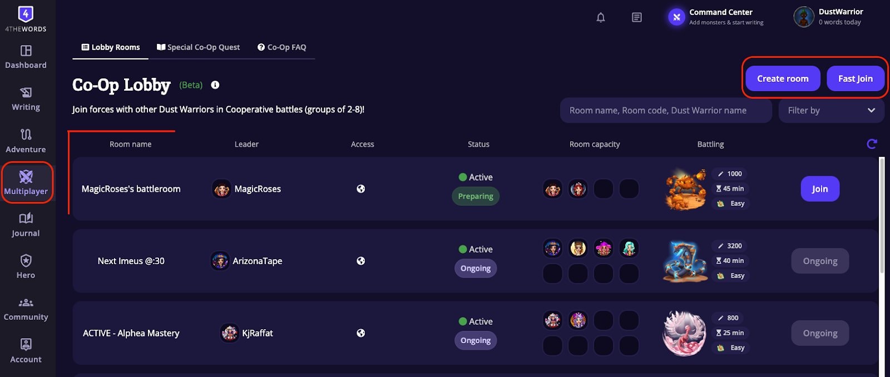
Task: Join MagicRoses's battleroom
Action: pos(819,188)
